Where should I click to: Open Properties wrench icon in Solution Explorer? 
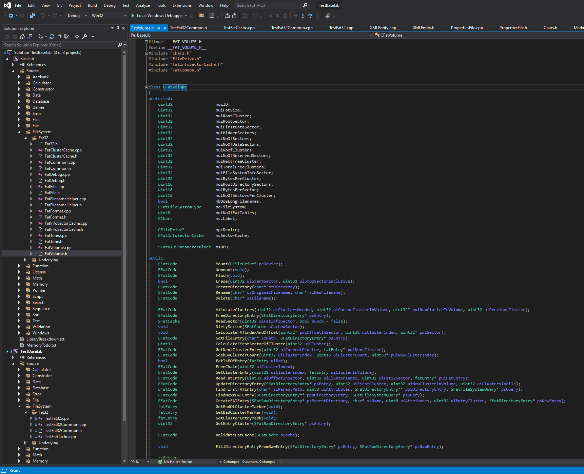(x=84, y=37)
